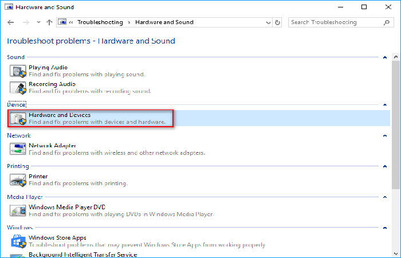Open Windows Store Apps link

coord(57,238)
